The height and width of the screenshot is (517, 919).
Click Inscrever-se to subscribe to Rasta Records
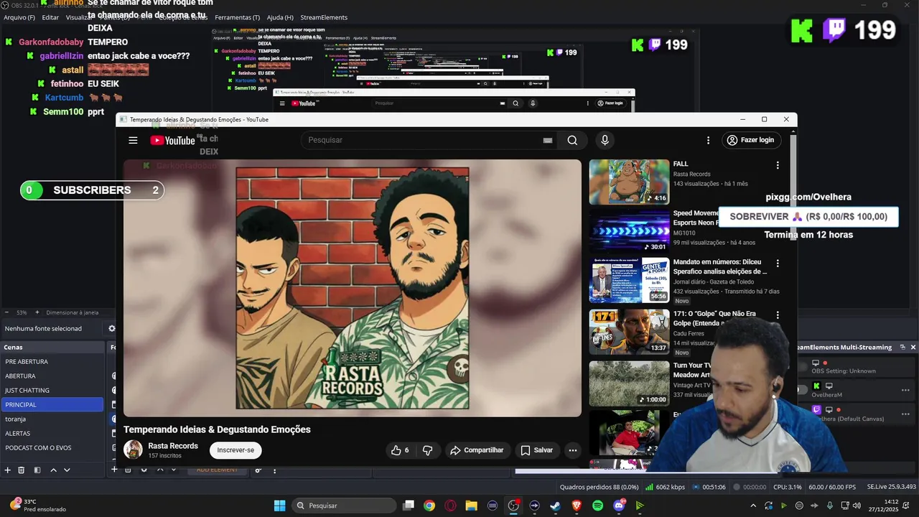pyautogui.click(x=235, y=450)
